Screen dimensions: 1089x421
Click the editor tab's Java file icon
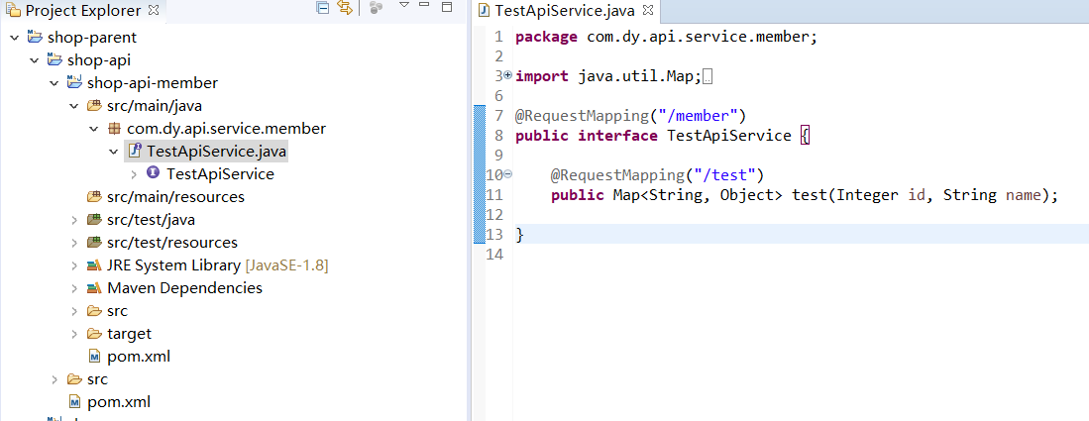(485, 11)
